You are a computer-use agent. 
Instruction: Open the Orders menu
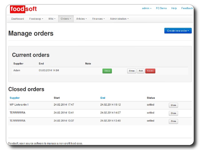tap(66, 19)
